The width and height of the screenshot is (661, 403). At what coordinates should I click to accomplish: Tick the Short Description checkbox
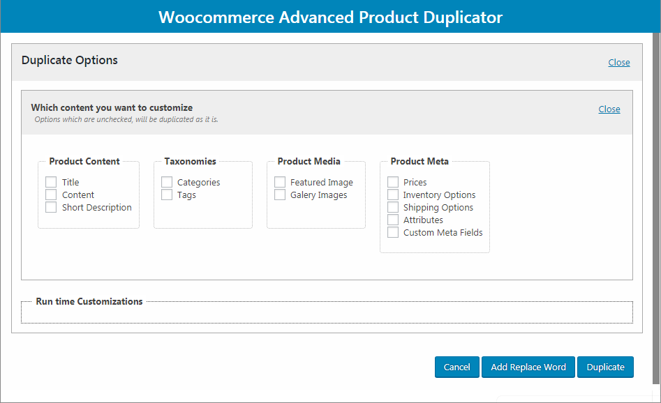[51, 207]
